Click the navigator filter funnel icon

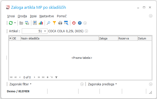click(56, 77)
